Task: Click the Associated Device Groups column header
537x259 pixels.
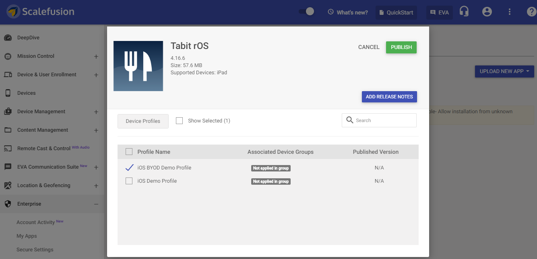Action: [281, 152]
